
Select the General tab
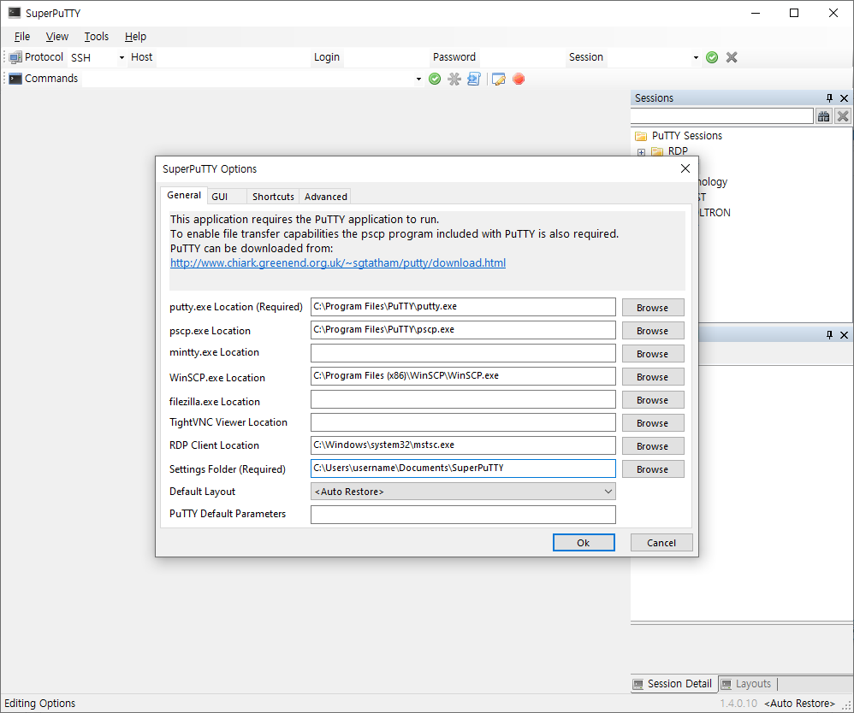point(184,195)
